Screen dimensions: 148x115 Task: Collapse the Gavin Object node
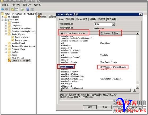click(6, 34)
